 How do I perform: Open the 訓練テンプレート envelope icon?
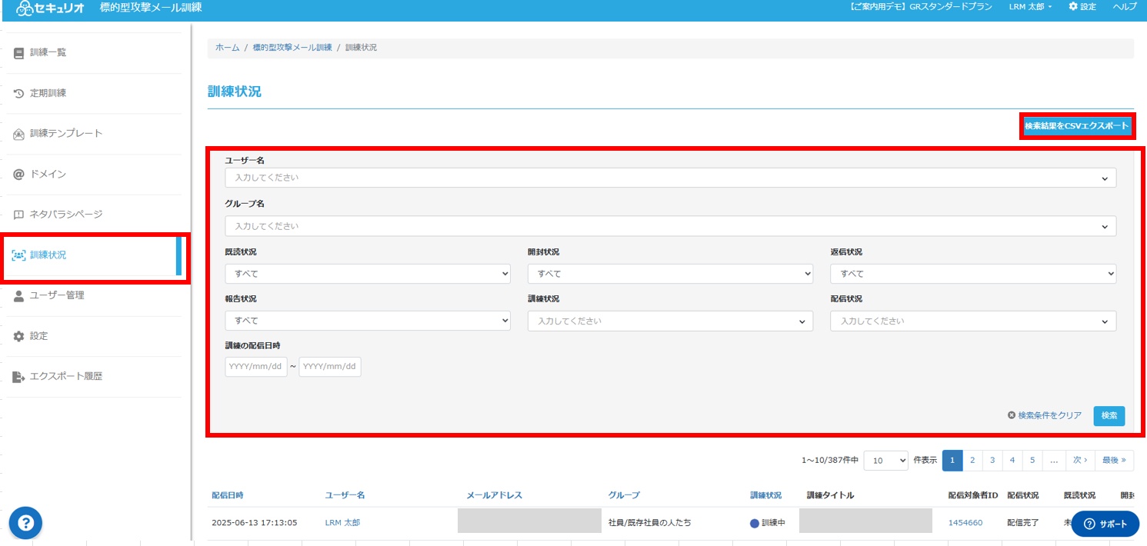tap(19, 134)
